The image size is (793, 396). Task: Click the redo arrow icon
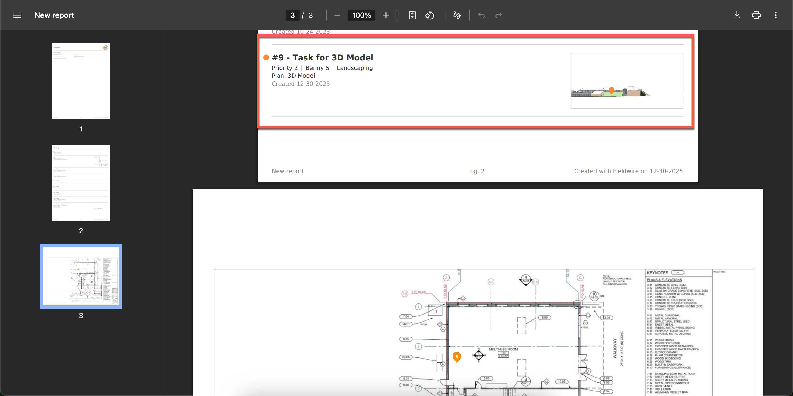tap(498, 15)
